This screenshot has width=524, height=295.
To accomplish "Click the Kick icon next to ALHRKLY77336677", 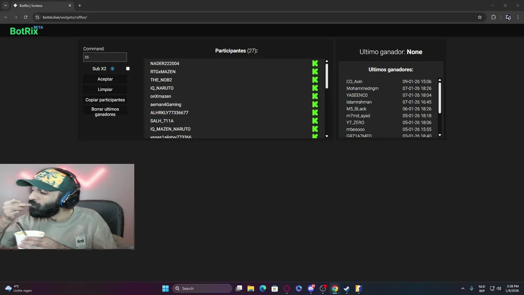I will pos(315,113).
